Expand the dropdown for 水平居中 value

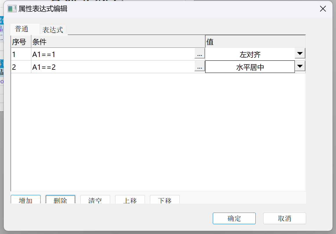[300, 67]
